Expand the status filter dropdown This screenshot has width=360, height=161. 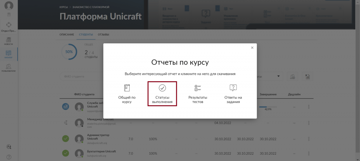tap(279, 76)
